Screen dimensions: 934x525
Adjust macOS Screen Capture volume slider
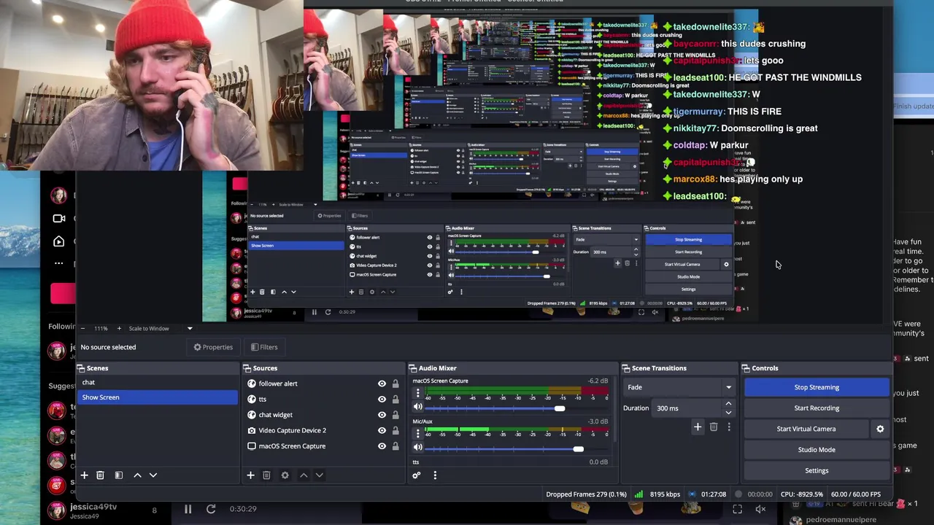click(559, 408)
